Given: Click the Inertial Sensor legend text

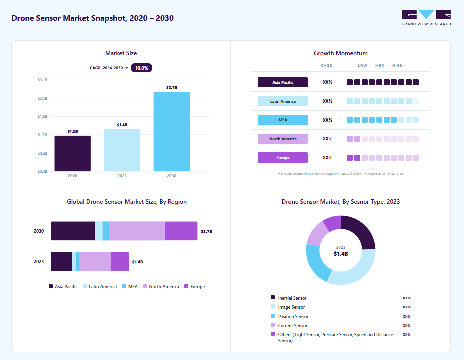Looking at the screenshot, I should pyautogui.click(x=292, y=298).
